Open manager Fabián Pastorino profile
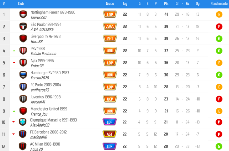The image size is (229, 151). (x=43, y=54)
